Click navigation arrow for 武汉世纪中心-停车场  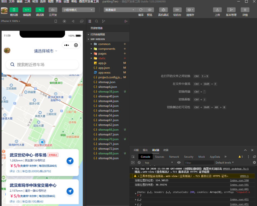(70, 161)
